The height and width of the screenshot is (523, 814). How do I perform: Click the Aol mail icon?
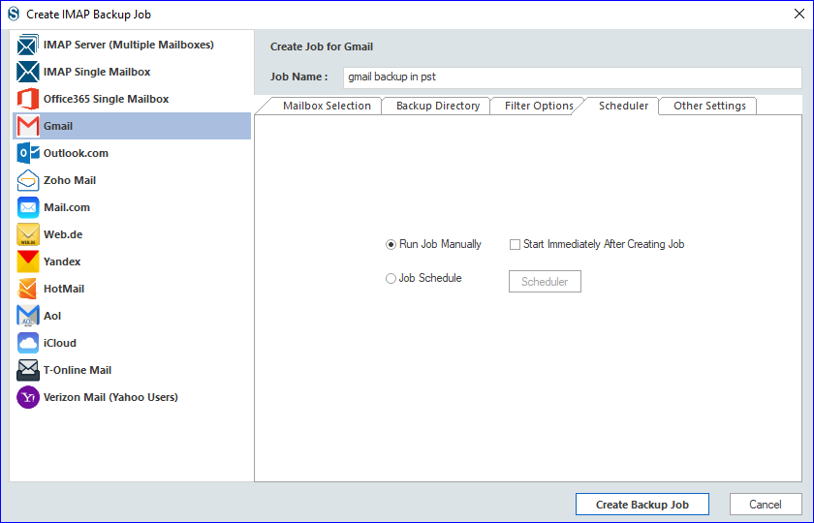(27, 316)
